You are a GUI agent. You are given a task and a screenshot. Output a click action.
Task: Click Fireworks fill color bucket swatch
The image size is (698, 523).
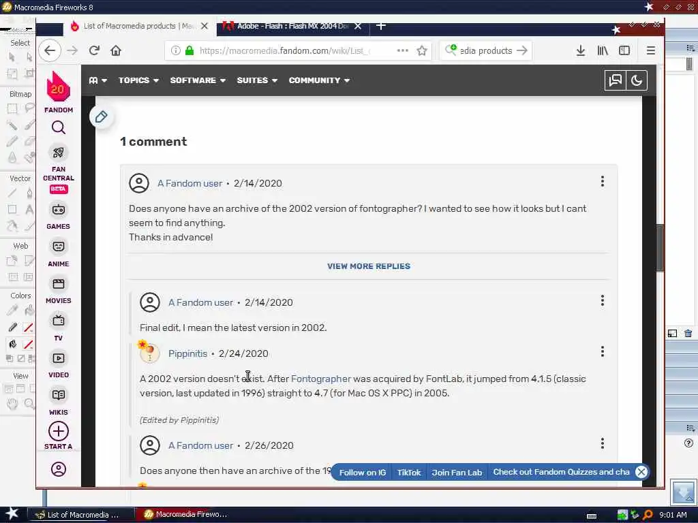pos(28,345)
